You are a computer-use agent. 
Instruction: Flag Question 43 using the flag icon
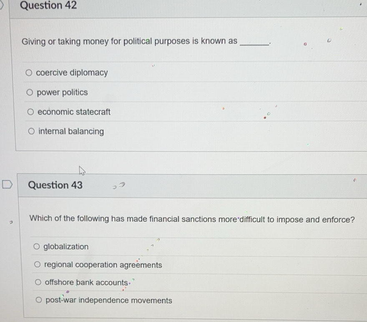pos(7,185)
